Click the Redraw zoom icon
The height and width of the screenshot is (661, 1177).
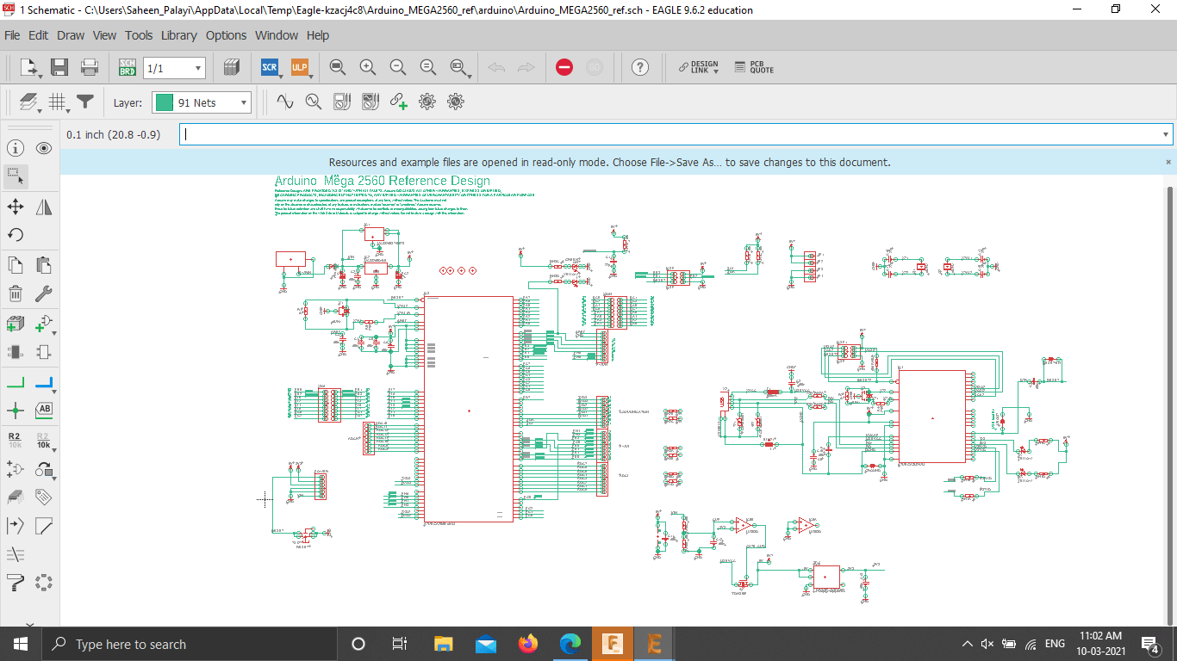[427, 67]
